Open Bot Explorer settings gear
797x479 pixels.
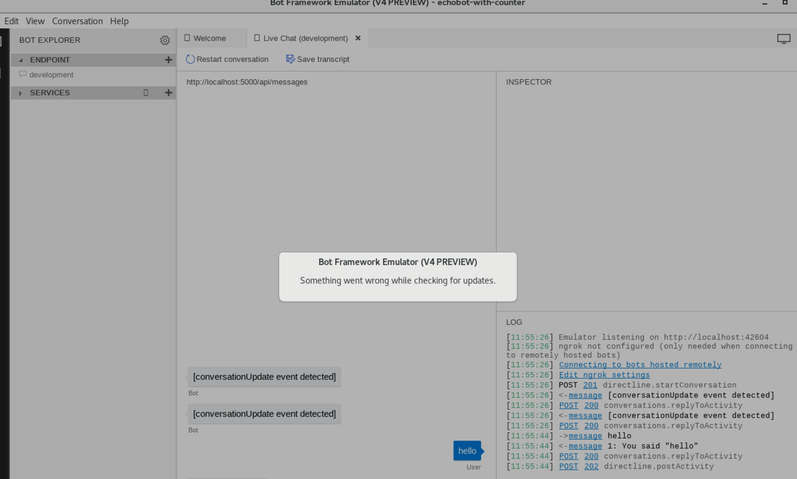tap(165, 40)
